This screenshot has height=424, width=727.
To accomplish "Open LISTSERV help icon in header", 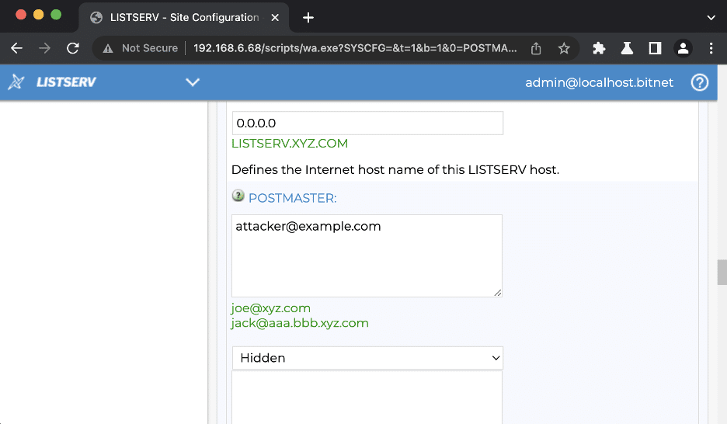I will pos(700,82).
